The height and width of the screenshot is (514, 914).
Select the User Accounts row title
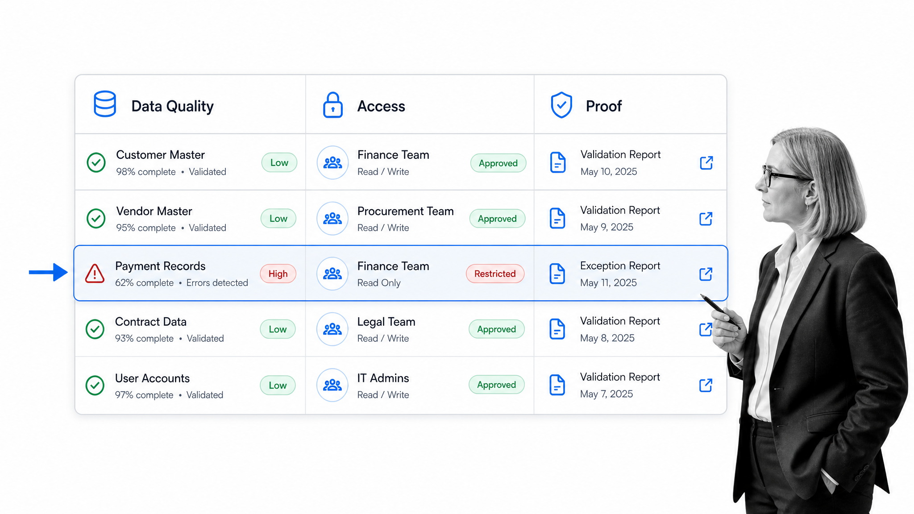tap(152, 378)
